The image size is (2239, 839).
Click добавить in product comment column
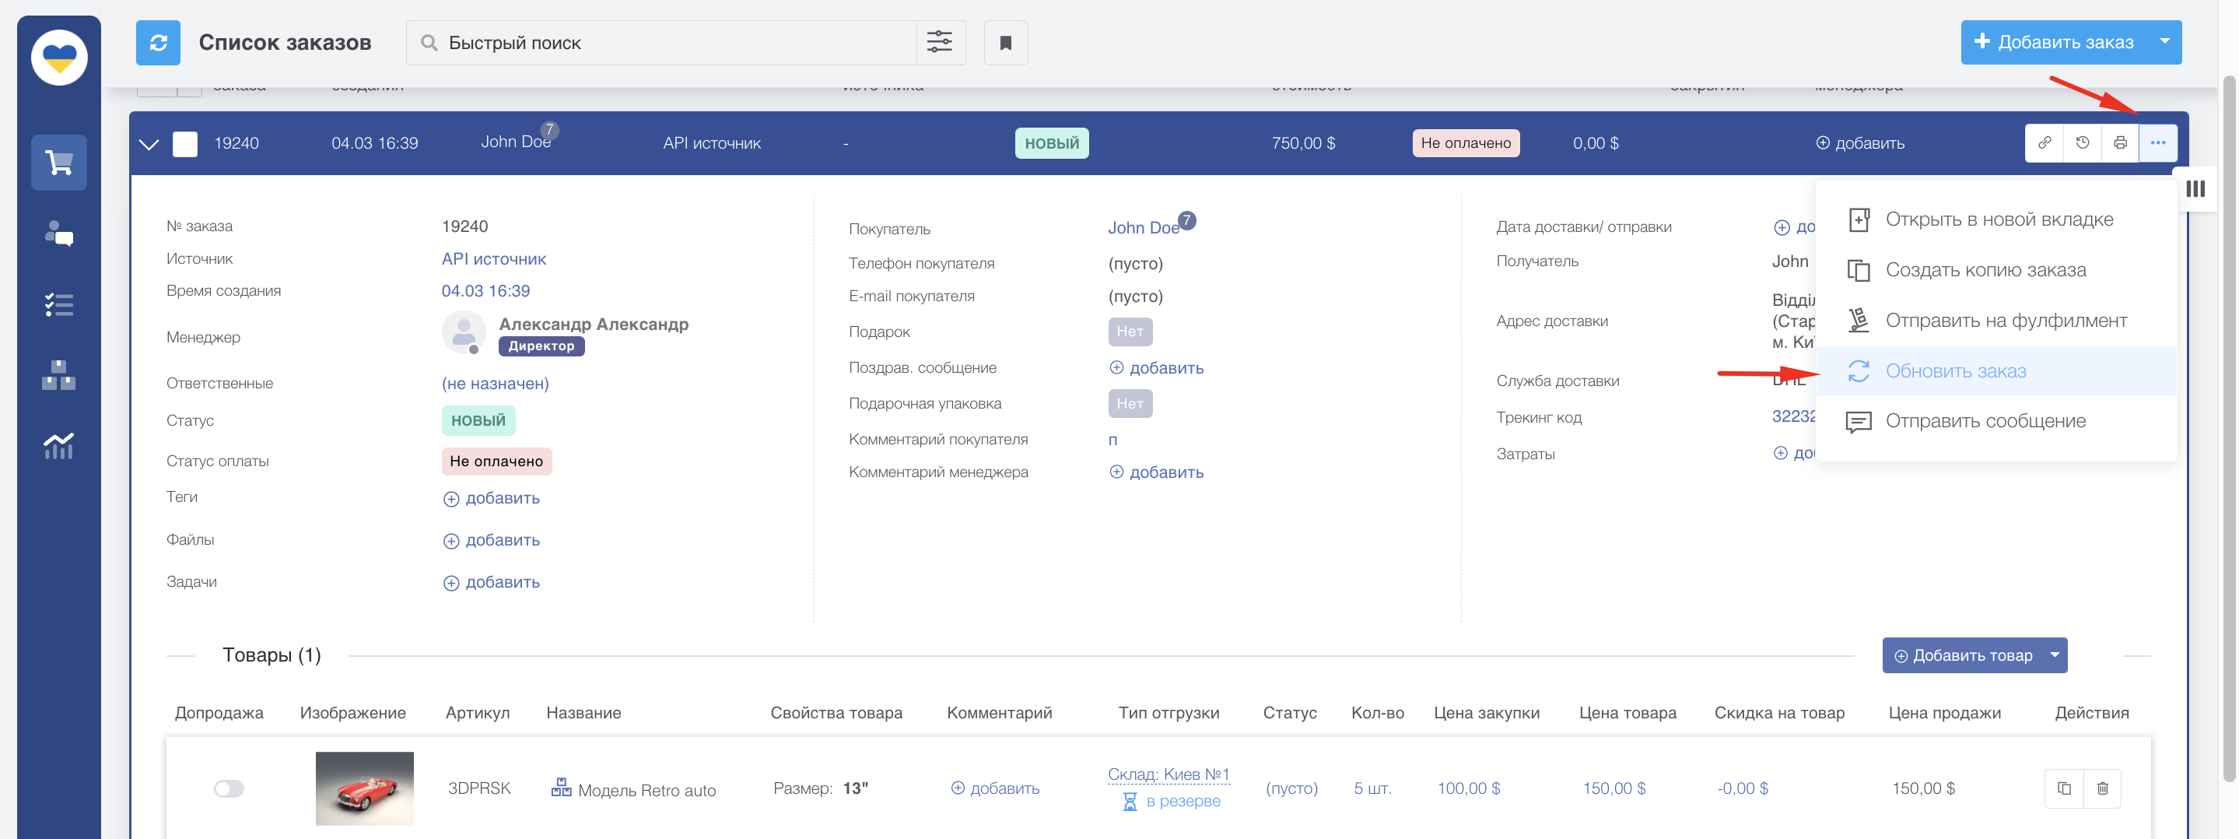point(995,788)
